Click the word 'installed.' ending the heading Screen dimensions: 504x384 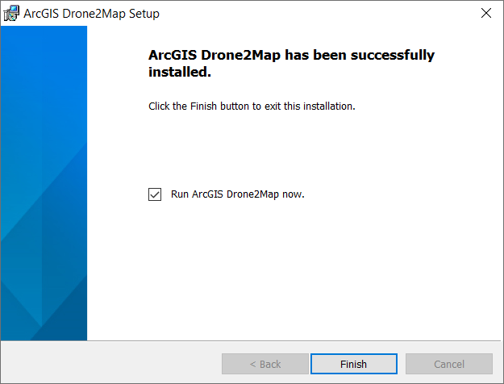[180, 72]
